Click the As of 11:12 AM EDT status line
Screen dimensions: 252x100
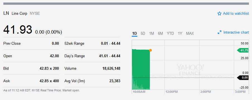pos(42,90)
